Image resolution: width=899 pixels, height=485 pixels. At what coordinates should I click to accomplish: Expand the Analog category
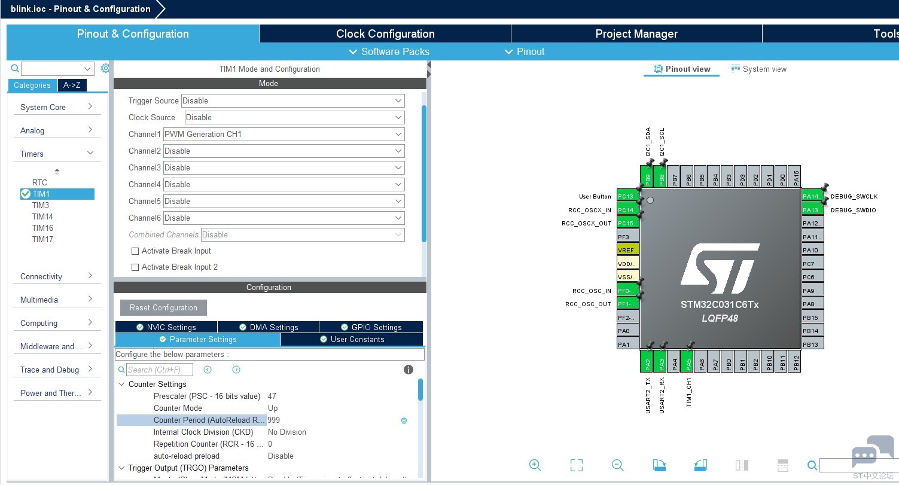[x=57, y=130]
